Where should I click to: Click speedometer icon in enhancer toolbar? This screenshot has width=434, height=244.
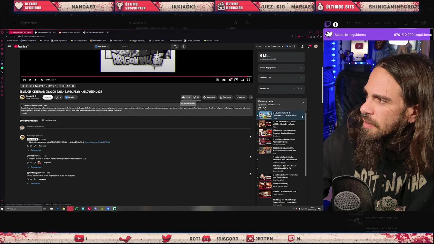[55, 86]
